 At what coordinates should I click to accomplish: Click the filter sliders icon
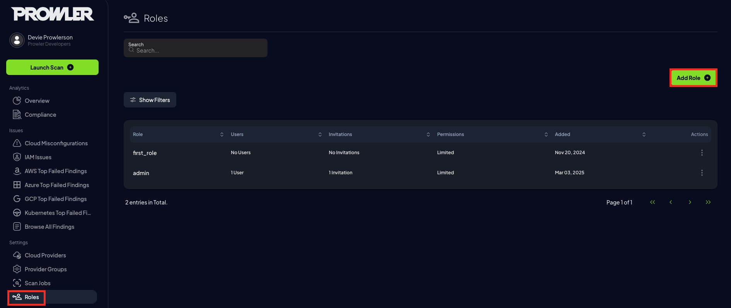pos(133,100)
